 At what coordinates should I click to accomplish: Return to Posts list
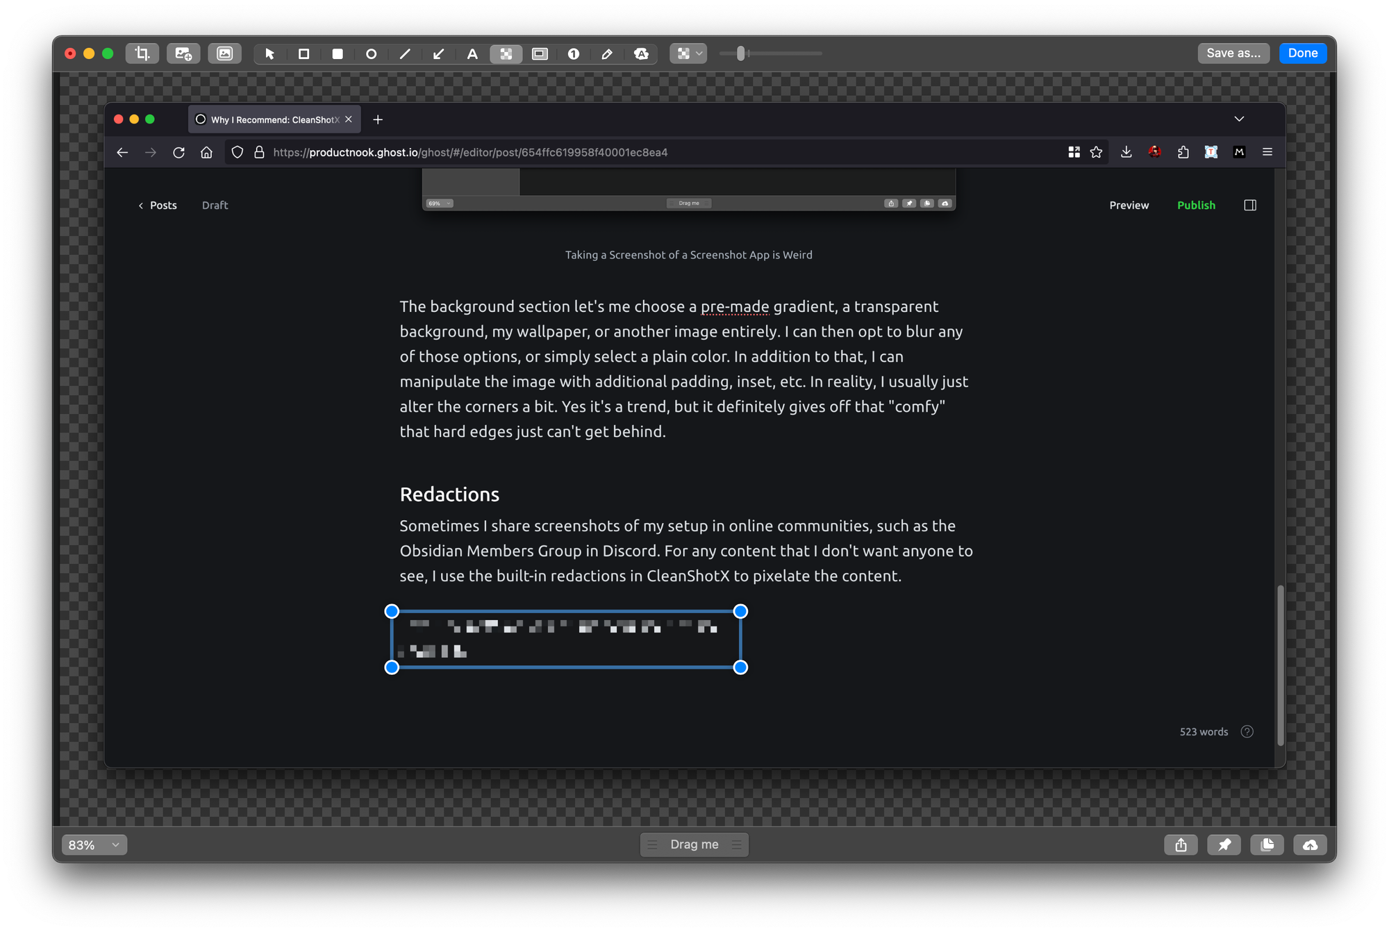158,205
